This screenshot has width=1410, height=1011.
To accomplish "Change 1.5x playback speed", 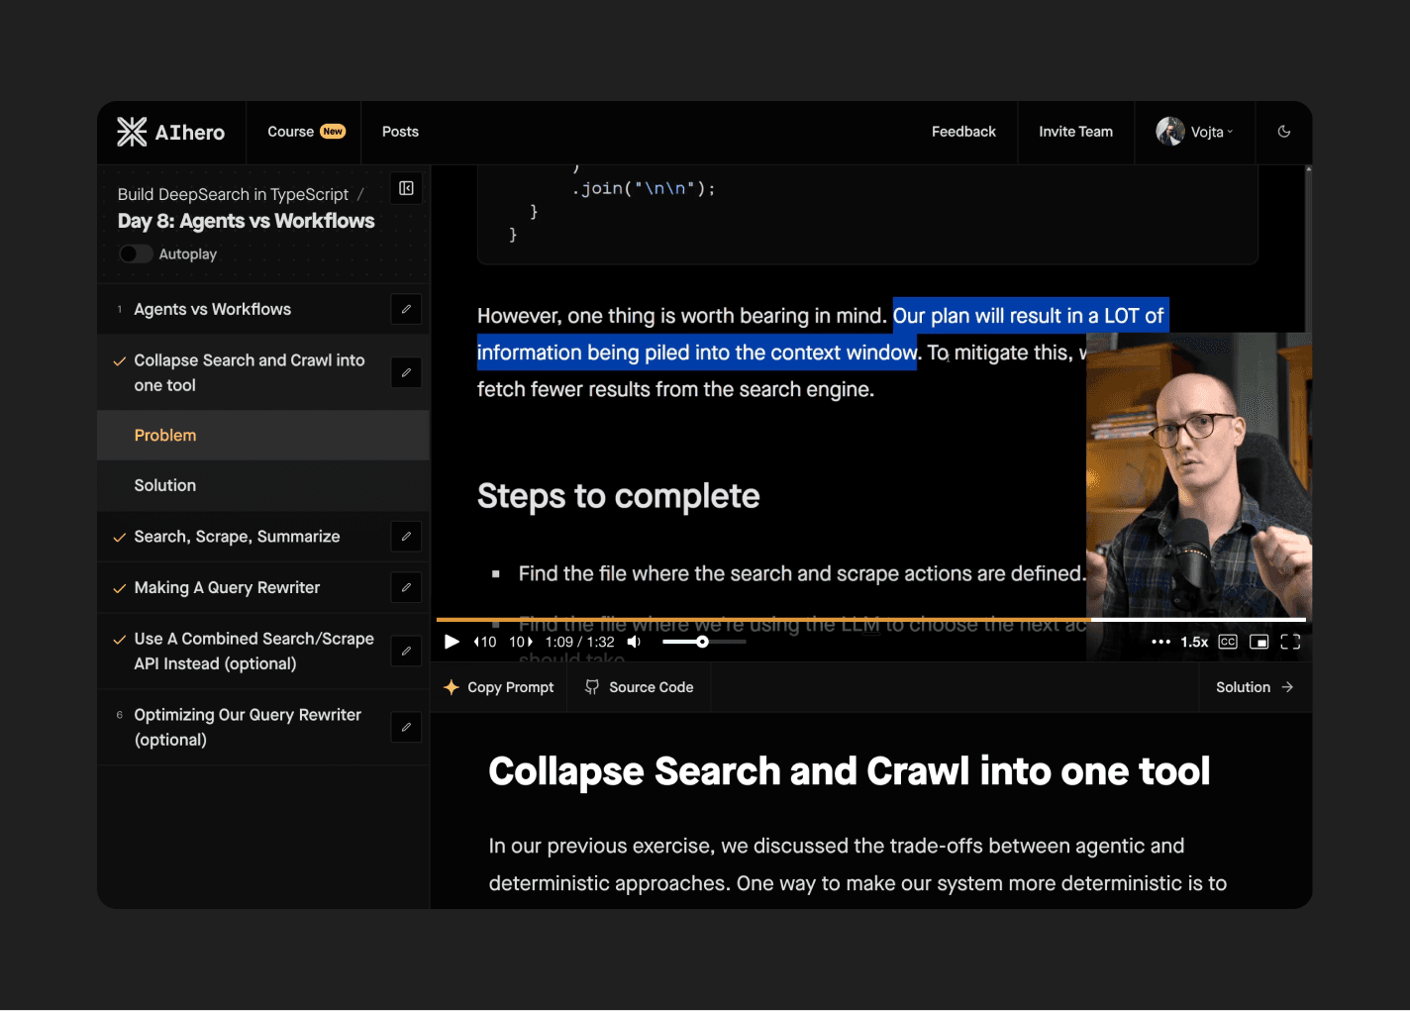I will point(1194,642).
